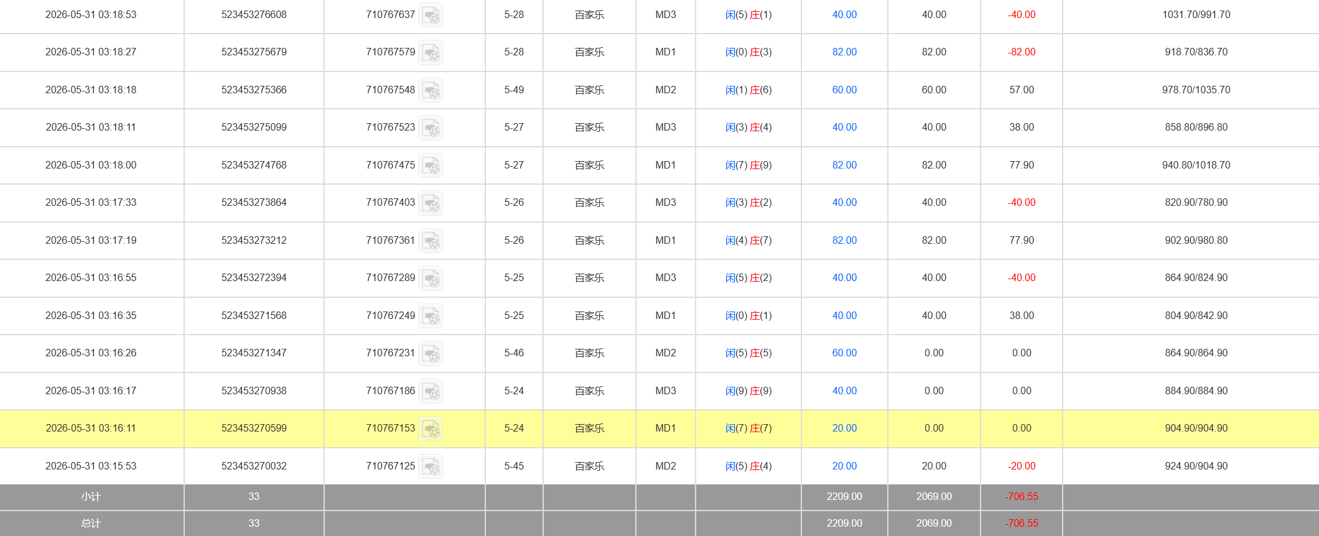Select order number 523453275099
1319x536 pixels.
point(254,127)
